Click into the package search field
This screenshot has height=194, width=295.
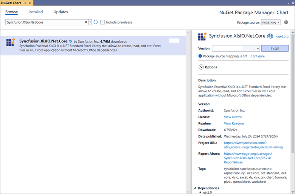pyautogui.click(x=45, y=23)
